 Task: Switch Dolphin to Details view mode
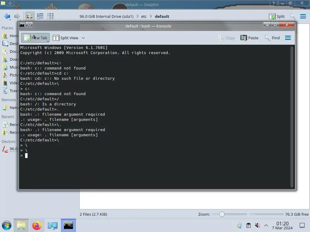coord(51,16)
